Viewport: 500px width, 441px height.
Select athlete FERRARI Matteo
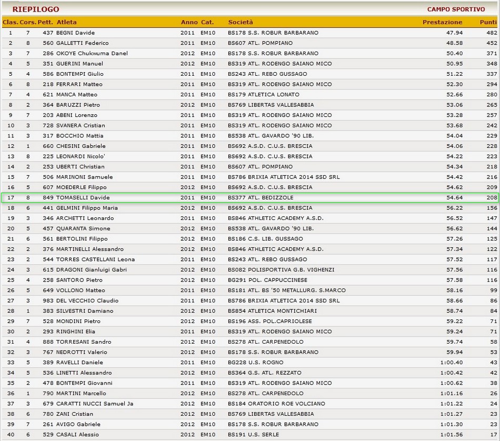(79, 84)
